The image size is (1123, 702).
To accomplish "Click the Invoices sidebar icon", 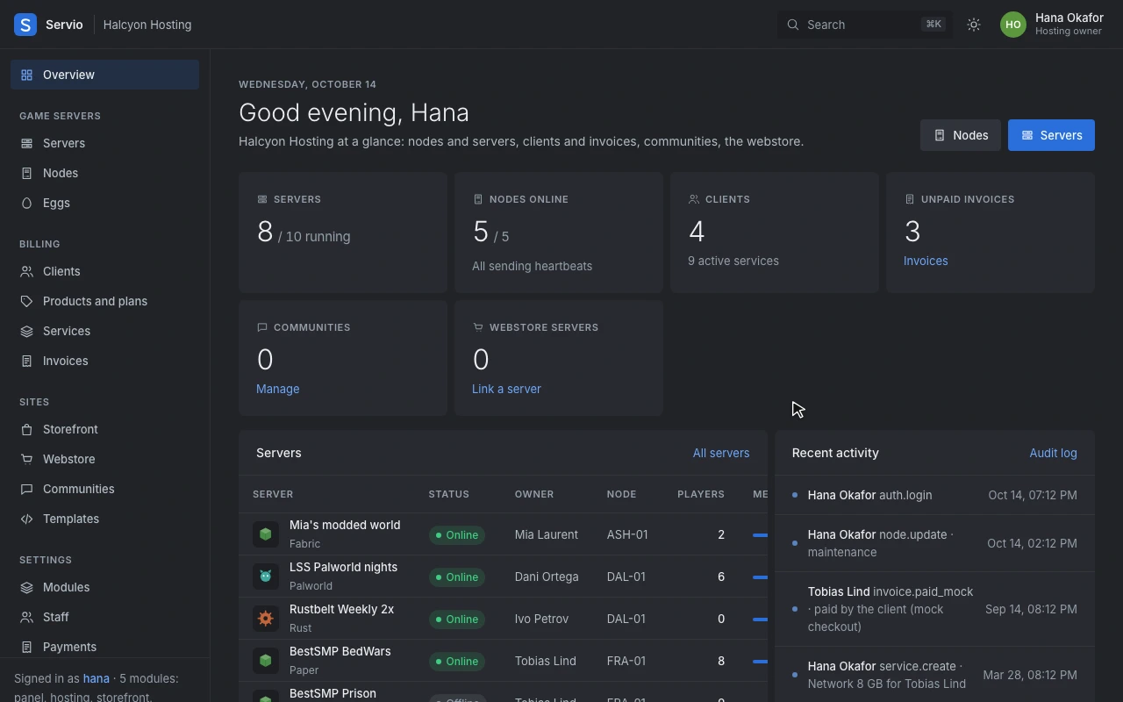I will pos(27,361).
